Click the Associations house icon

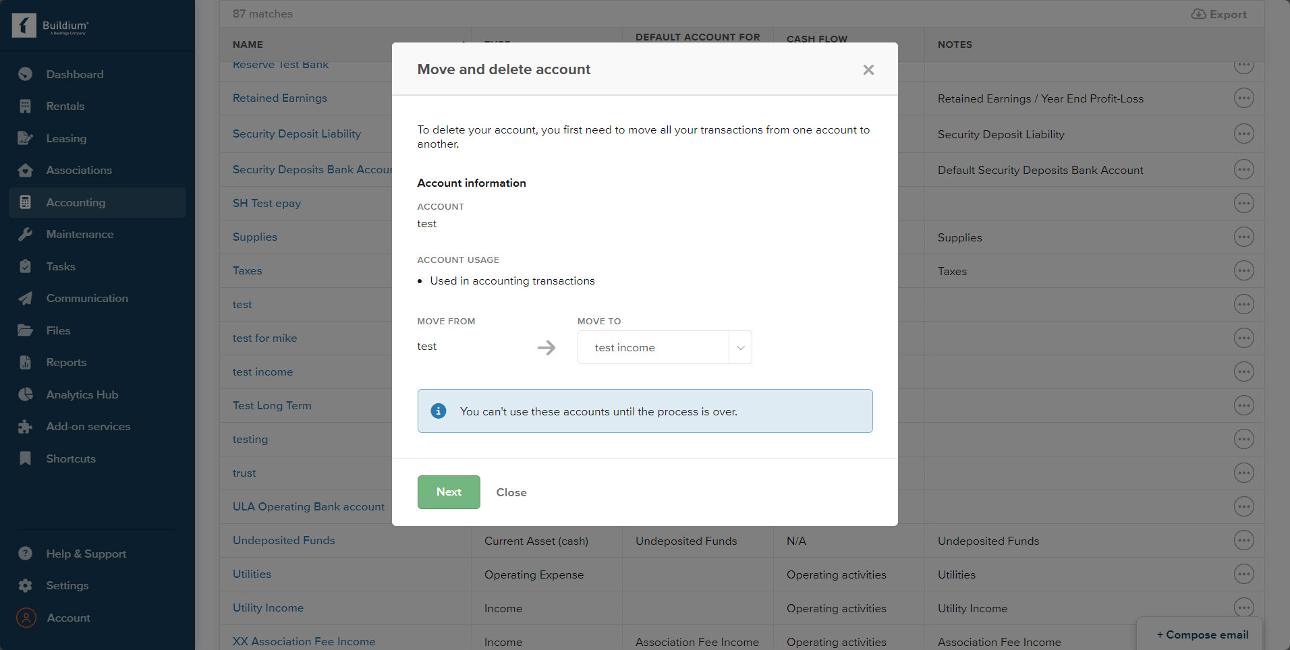click(x=26, y=170)
